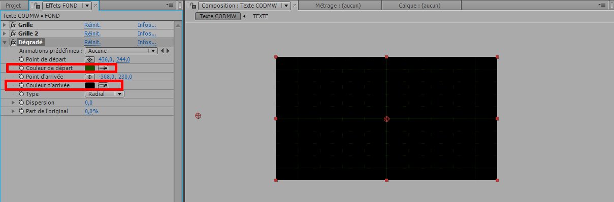Open the Animations prédéfinies dropdown
The image size is (614, 202).
pyautogui.click(x=121, y=51)
